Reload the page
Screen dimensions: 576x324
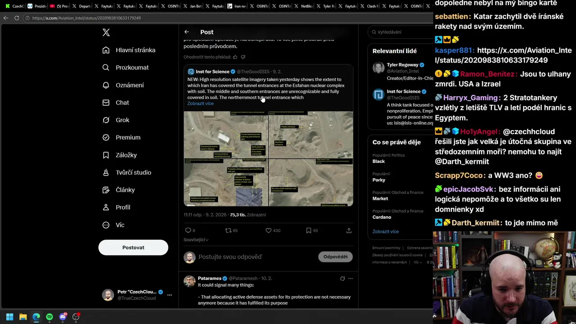pos(17,18)
